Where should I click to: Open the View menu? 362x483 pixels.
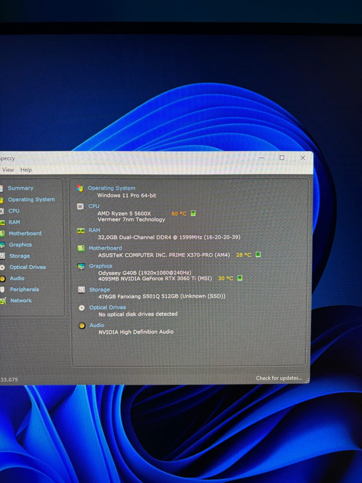[8, 170]
